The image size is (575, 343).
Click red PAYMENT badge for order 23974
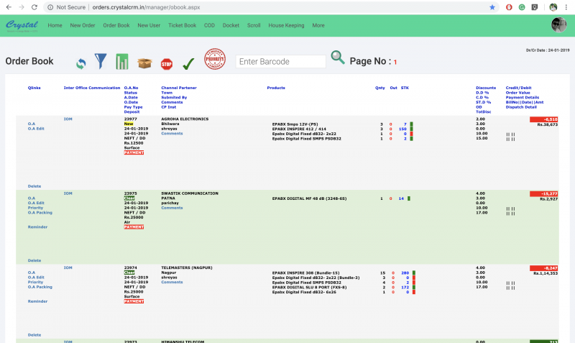pyautogui.click(x=134, y=301)
